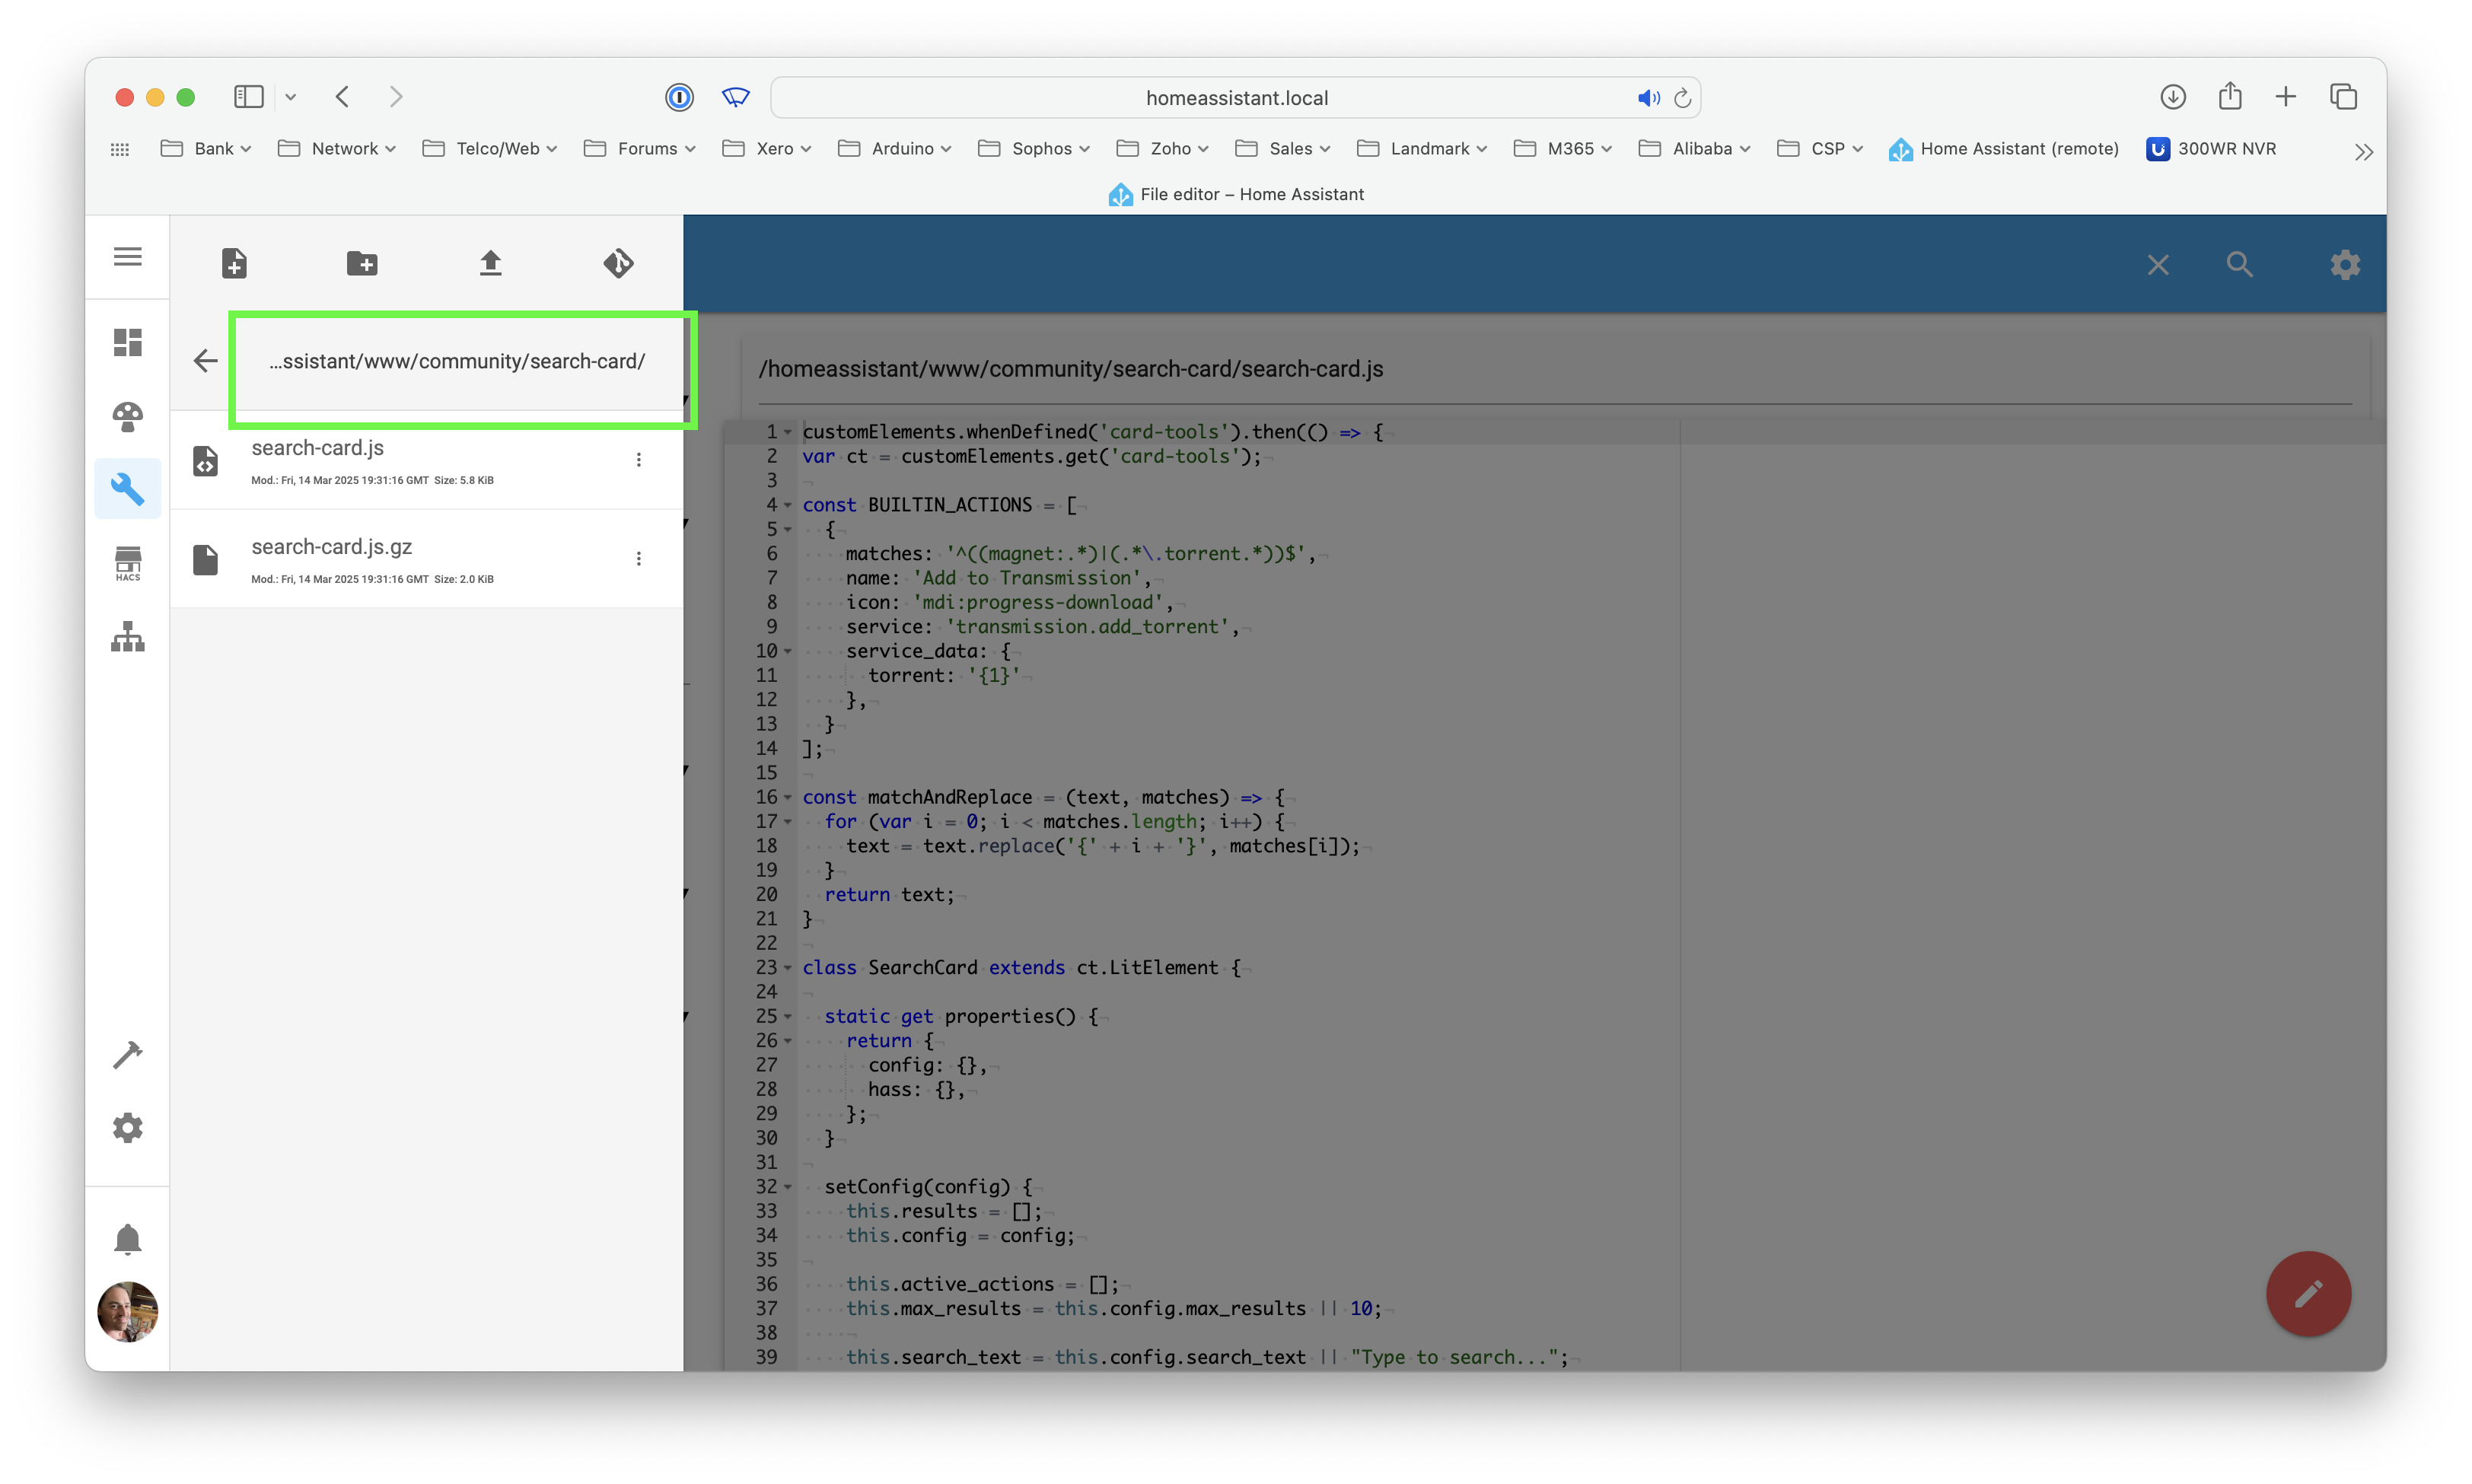Click the homeassistant.local address bar
Image resolution: width=2472 pixels, height=1484 pixels.
[1236, 98]
